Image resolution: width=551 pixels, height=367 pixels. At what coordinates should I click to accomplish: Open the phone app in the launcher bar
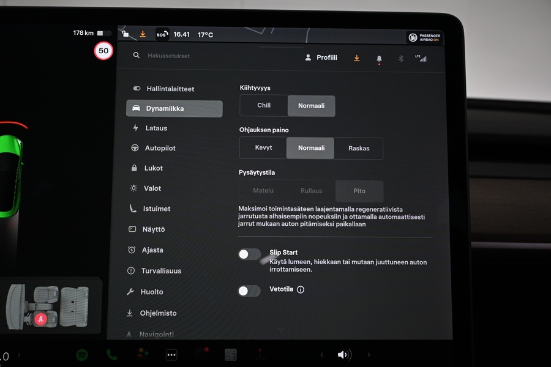pyautogui.click(x=113, y=354)
